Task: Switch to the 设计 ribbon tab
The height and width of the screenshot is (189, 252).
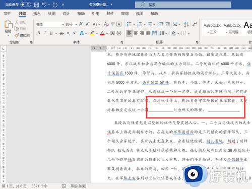Action: [x=66, y=14]
